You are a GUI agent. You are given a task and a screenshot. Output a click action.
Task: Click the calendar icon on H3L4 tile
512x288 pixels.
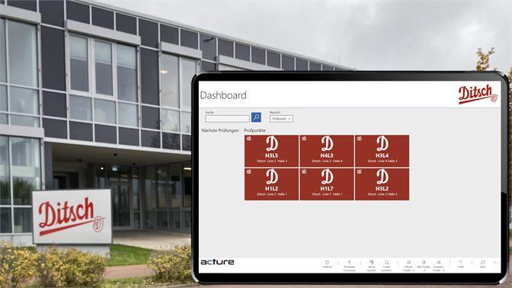(x=359, y=139)
